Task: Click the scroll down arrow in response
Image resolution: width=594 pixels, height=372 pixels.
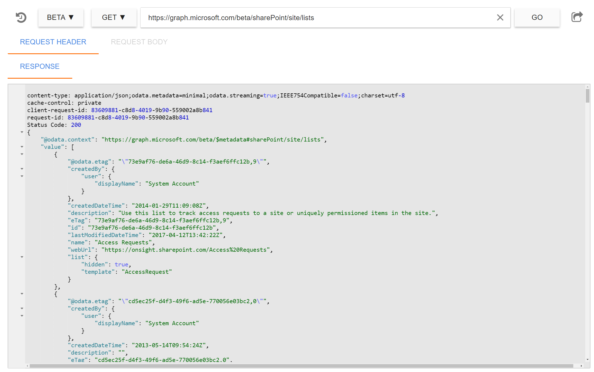Action: coord(587,360)
